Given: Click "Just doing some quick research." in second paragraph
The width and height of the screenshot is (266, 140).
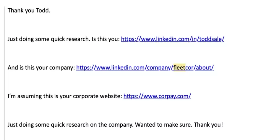Looking at the screenshot, I should (x=49, y=39).
